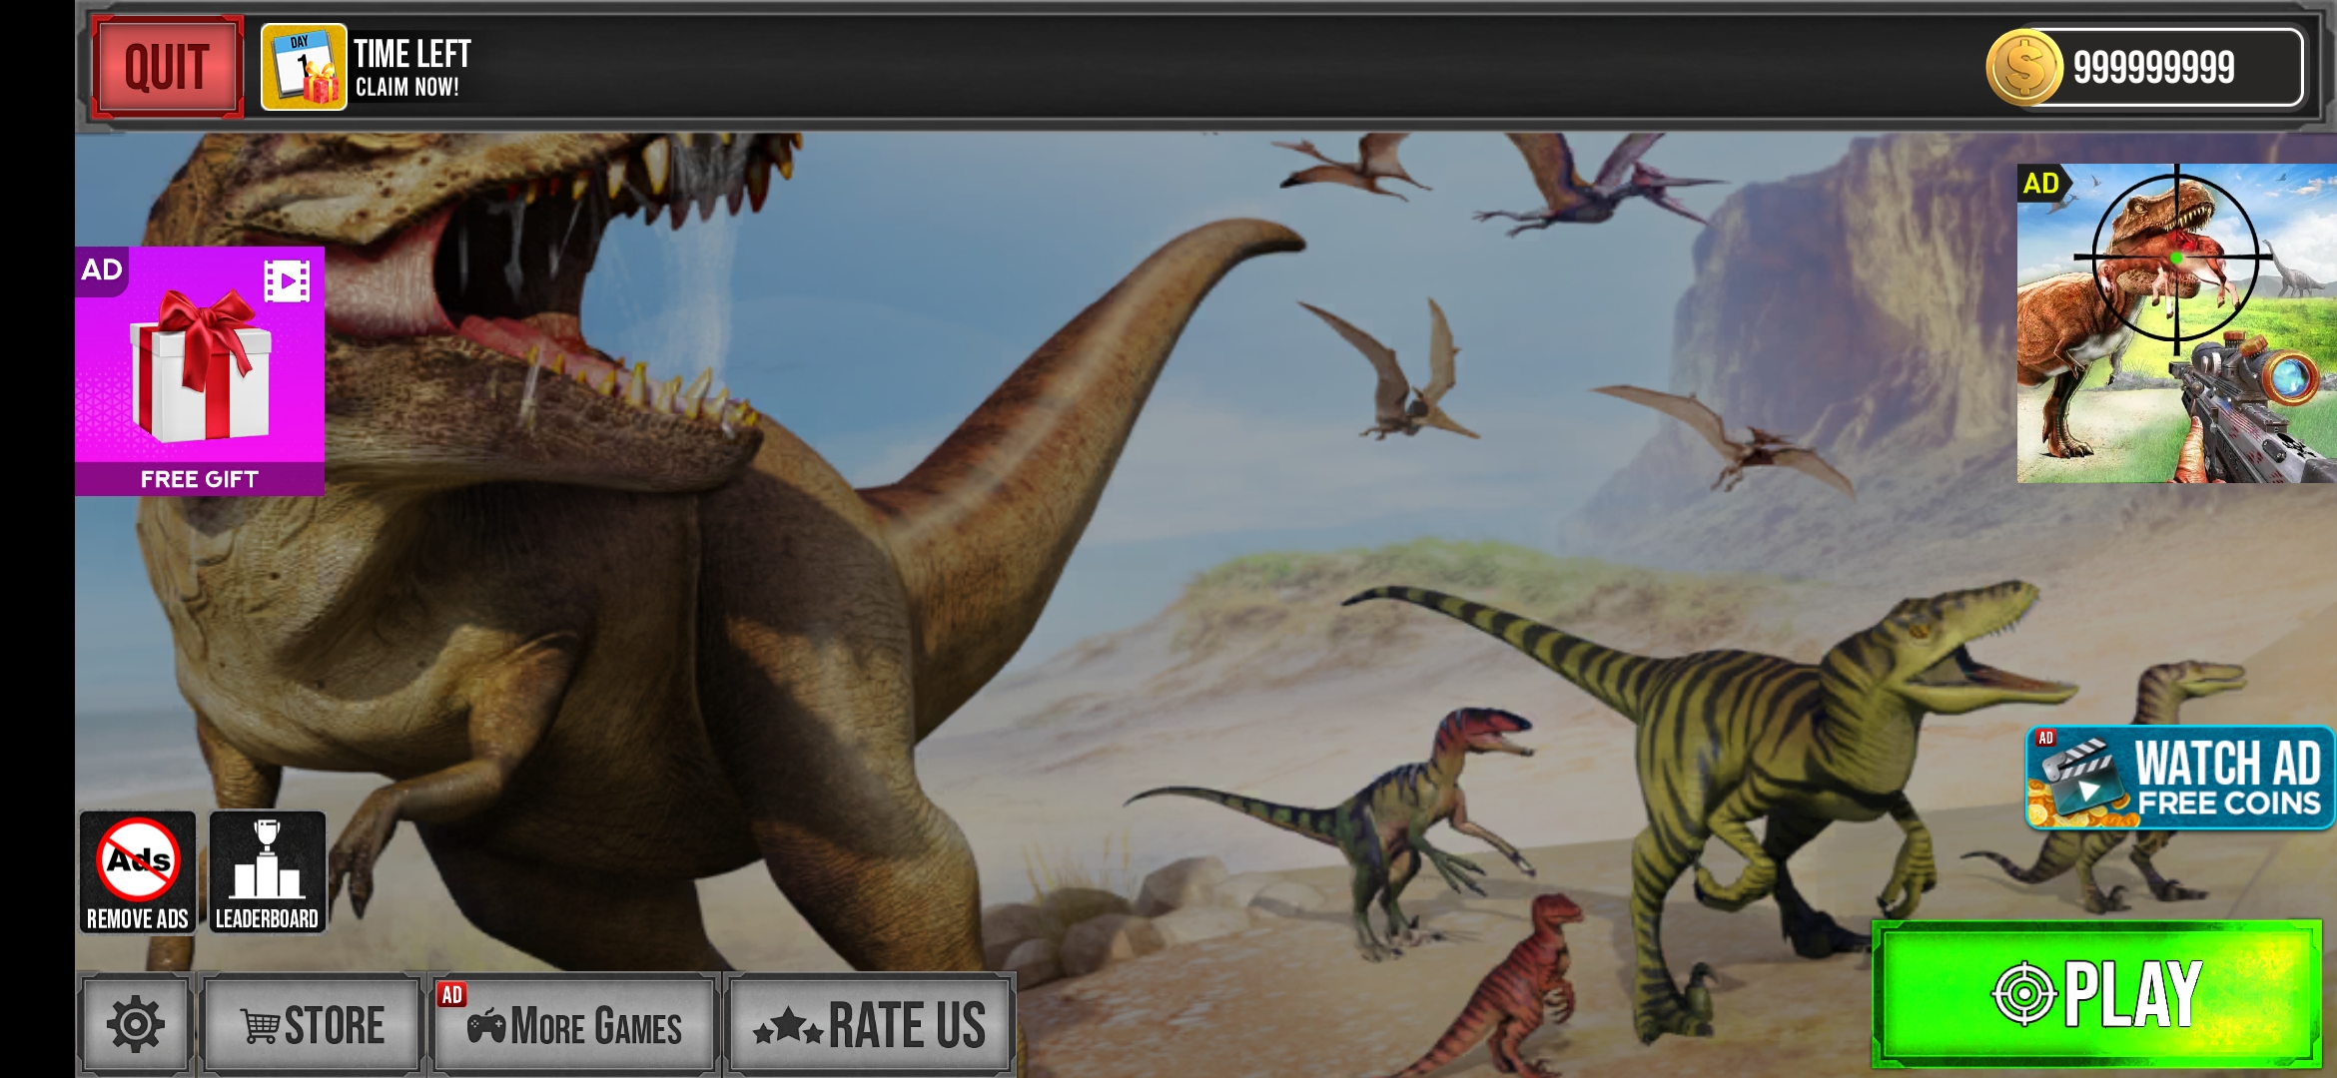Click the shopping cart Store icon

pyautogui.click(x=260, y=1026)
